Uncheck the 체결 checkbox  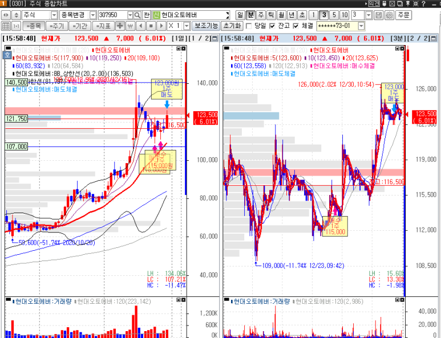tap(296, 26)
